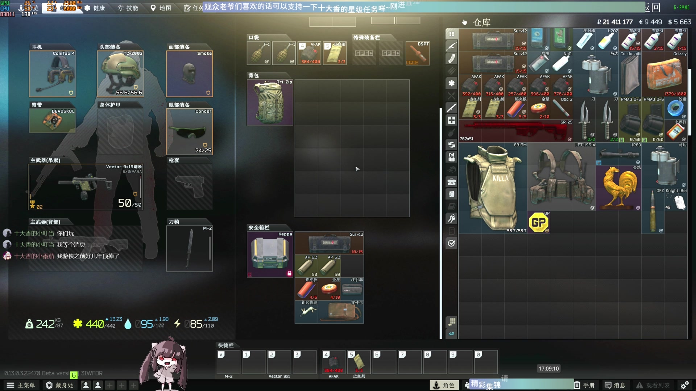Toggle all-items grid filter at sidebar top
Screen dimensions: 696x391
(x=451, y=34)
